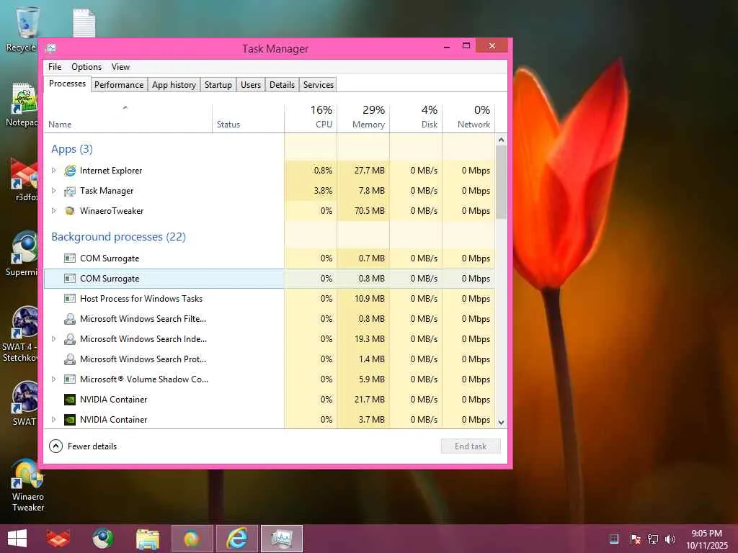The image size is (738, 553).
Task: Open the Options menu
Action: (x=86, y=67)
